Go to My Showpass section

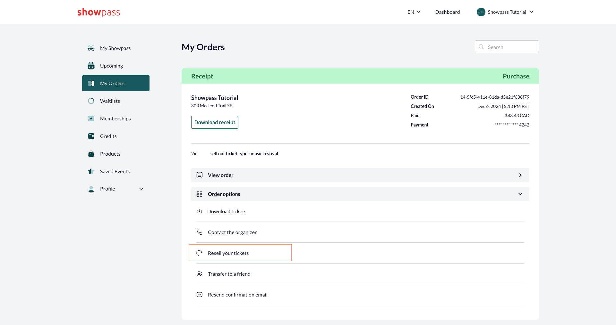(116, 48)
